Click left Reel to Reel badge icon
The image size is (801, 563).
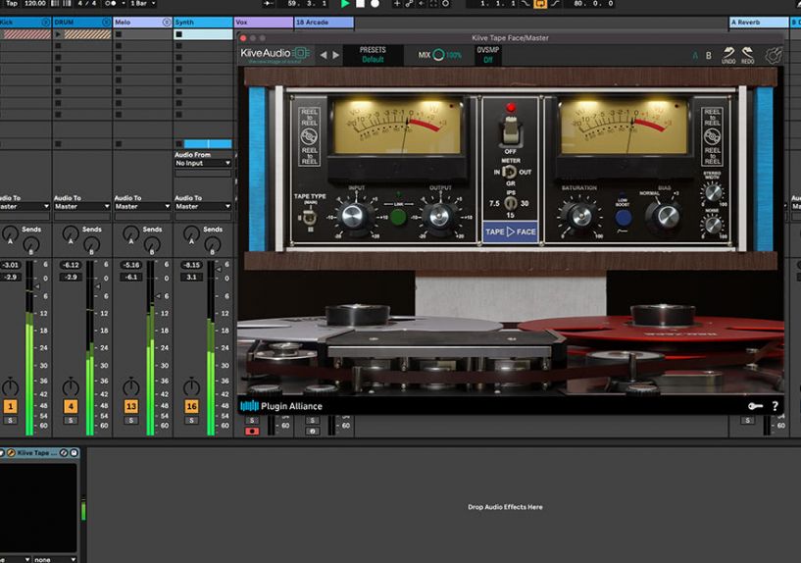click(x=309, y=136)
